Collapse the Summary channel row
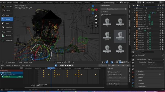 pyautogui.click(x=1, y=71)
